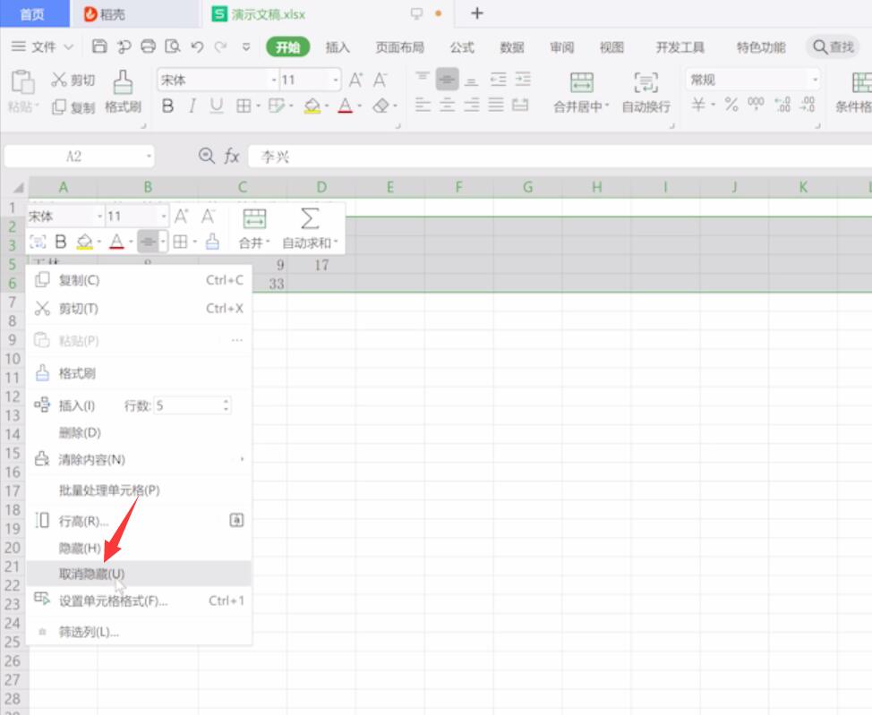
Task: Select the column E header
Action: 389,187
